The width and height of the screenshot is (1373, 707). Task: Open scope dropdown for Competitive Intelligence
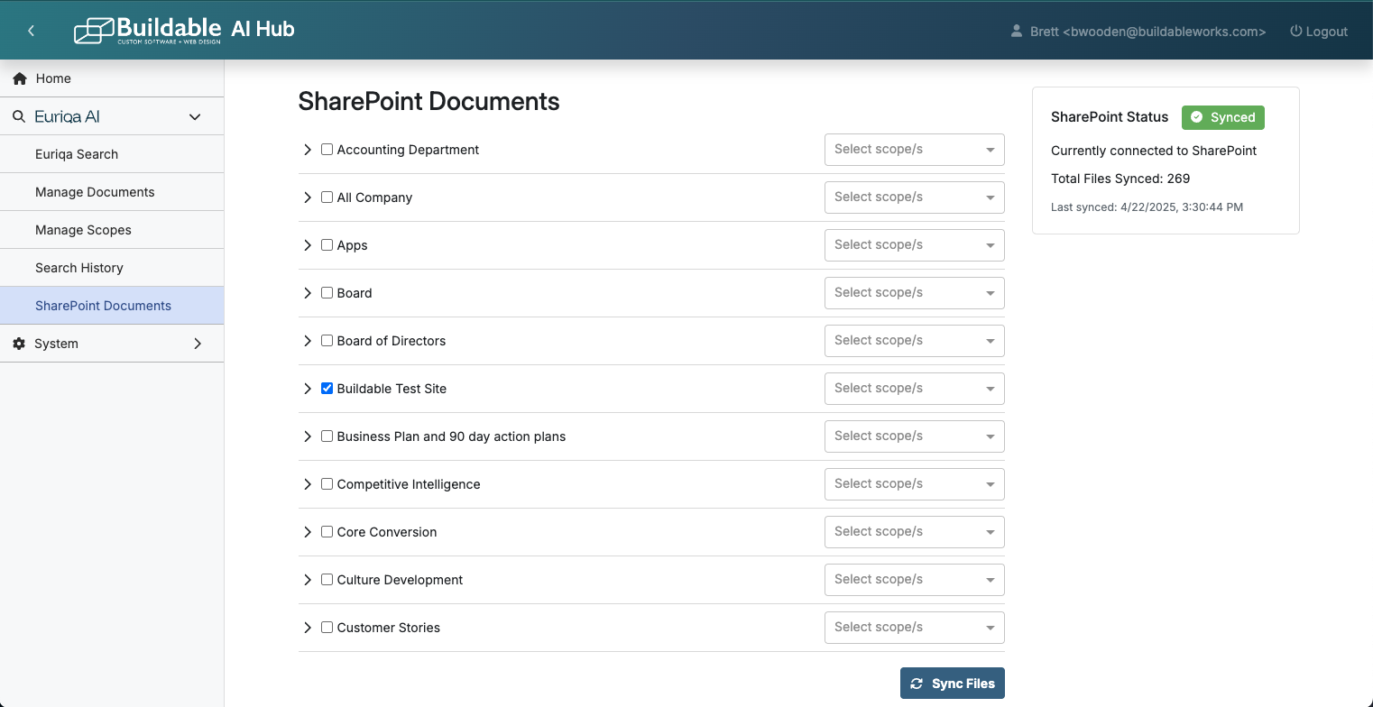pyautogui.click(x=915, y=484)
